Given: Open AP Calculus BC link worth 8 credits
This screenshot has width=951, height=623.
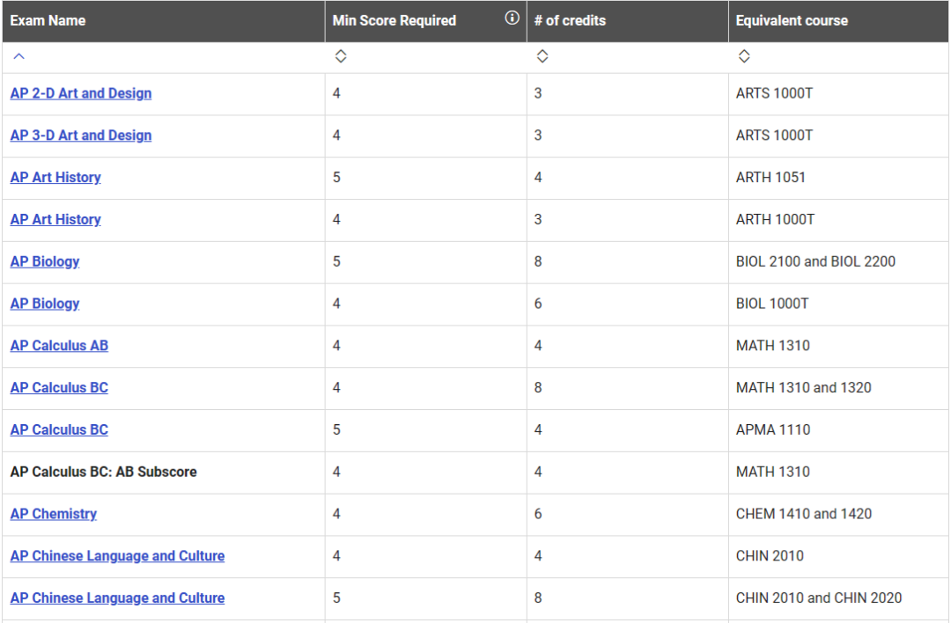Looking at the screenshot, I should coord(59,388).
